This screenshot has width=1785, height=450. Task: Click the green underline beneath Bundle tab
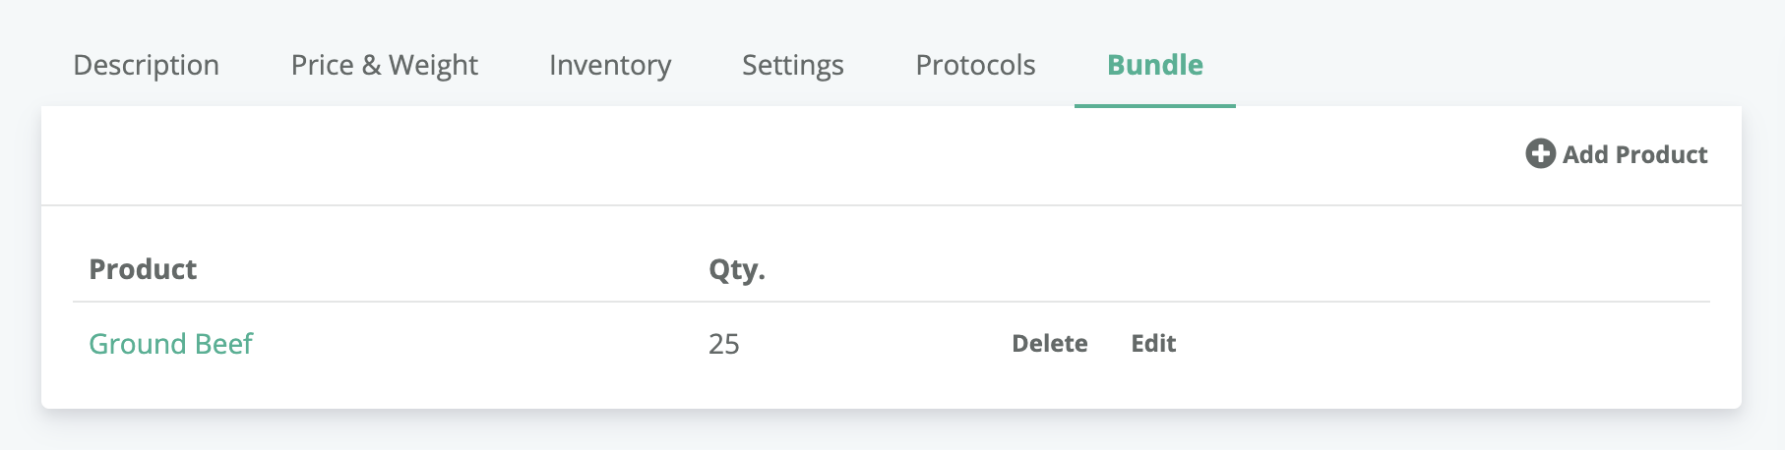coord(1155,105)
